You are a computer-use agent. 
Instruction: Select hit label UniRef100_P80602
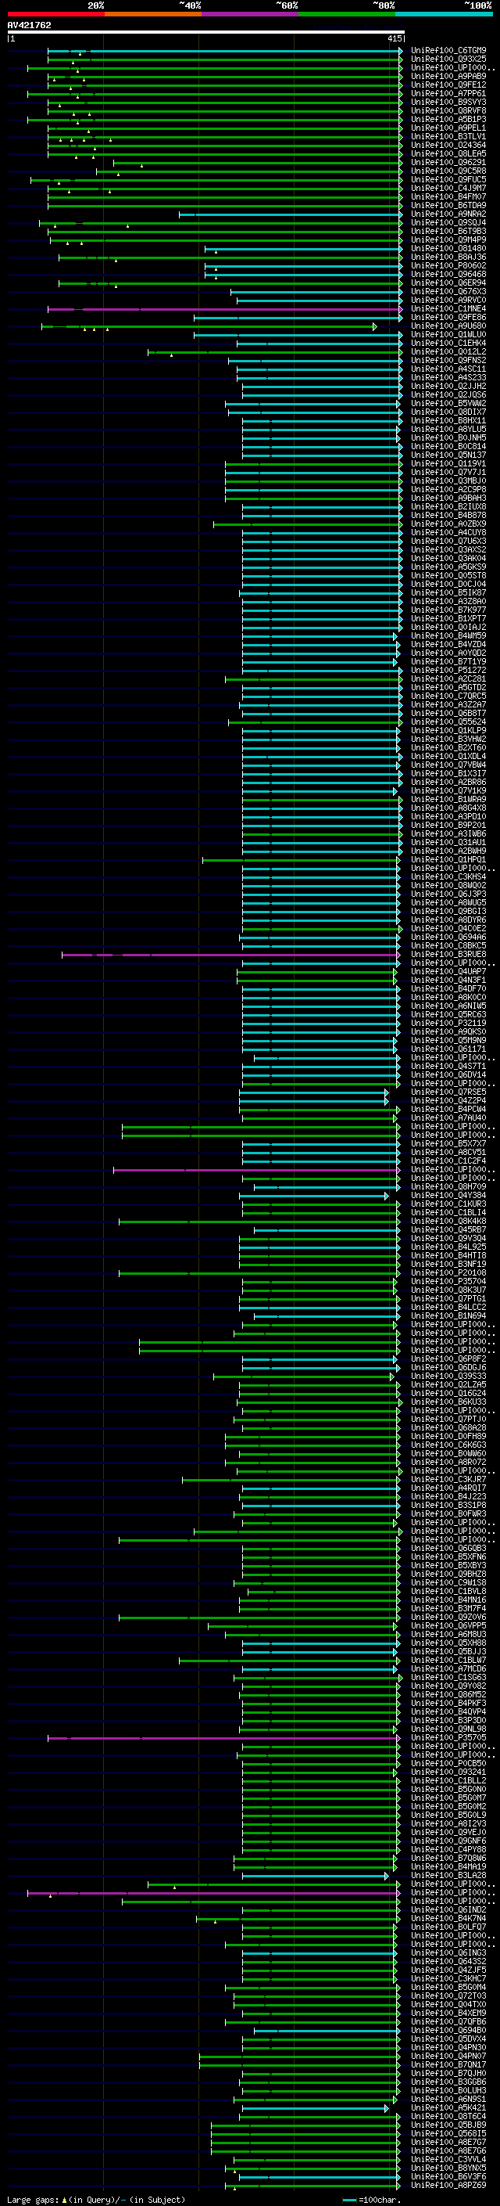(448, 265)
